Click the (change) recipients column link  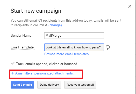pyautogui.click(x=55, y=25)
